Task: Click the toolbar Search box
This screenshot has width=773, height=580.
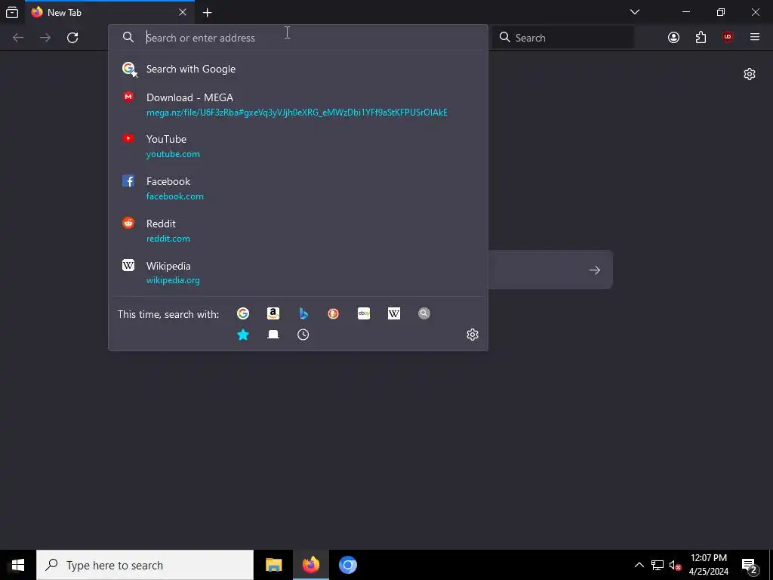Action: pyautogui.click(x=563, y=38)
